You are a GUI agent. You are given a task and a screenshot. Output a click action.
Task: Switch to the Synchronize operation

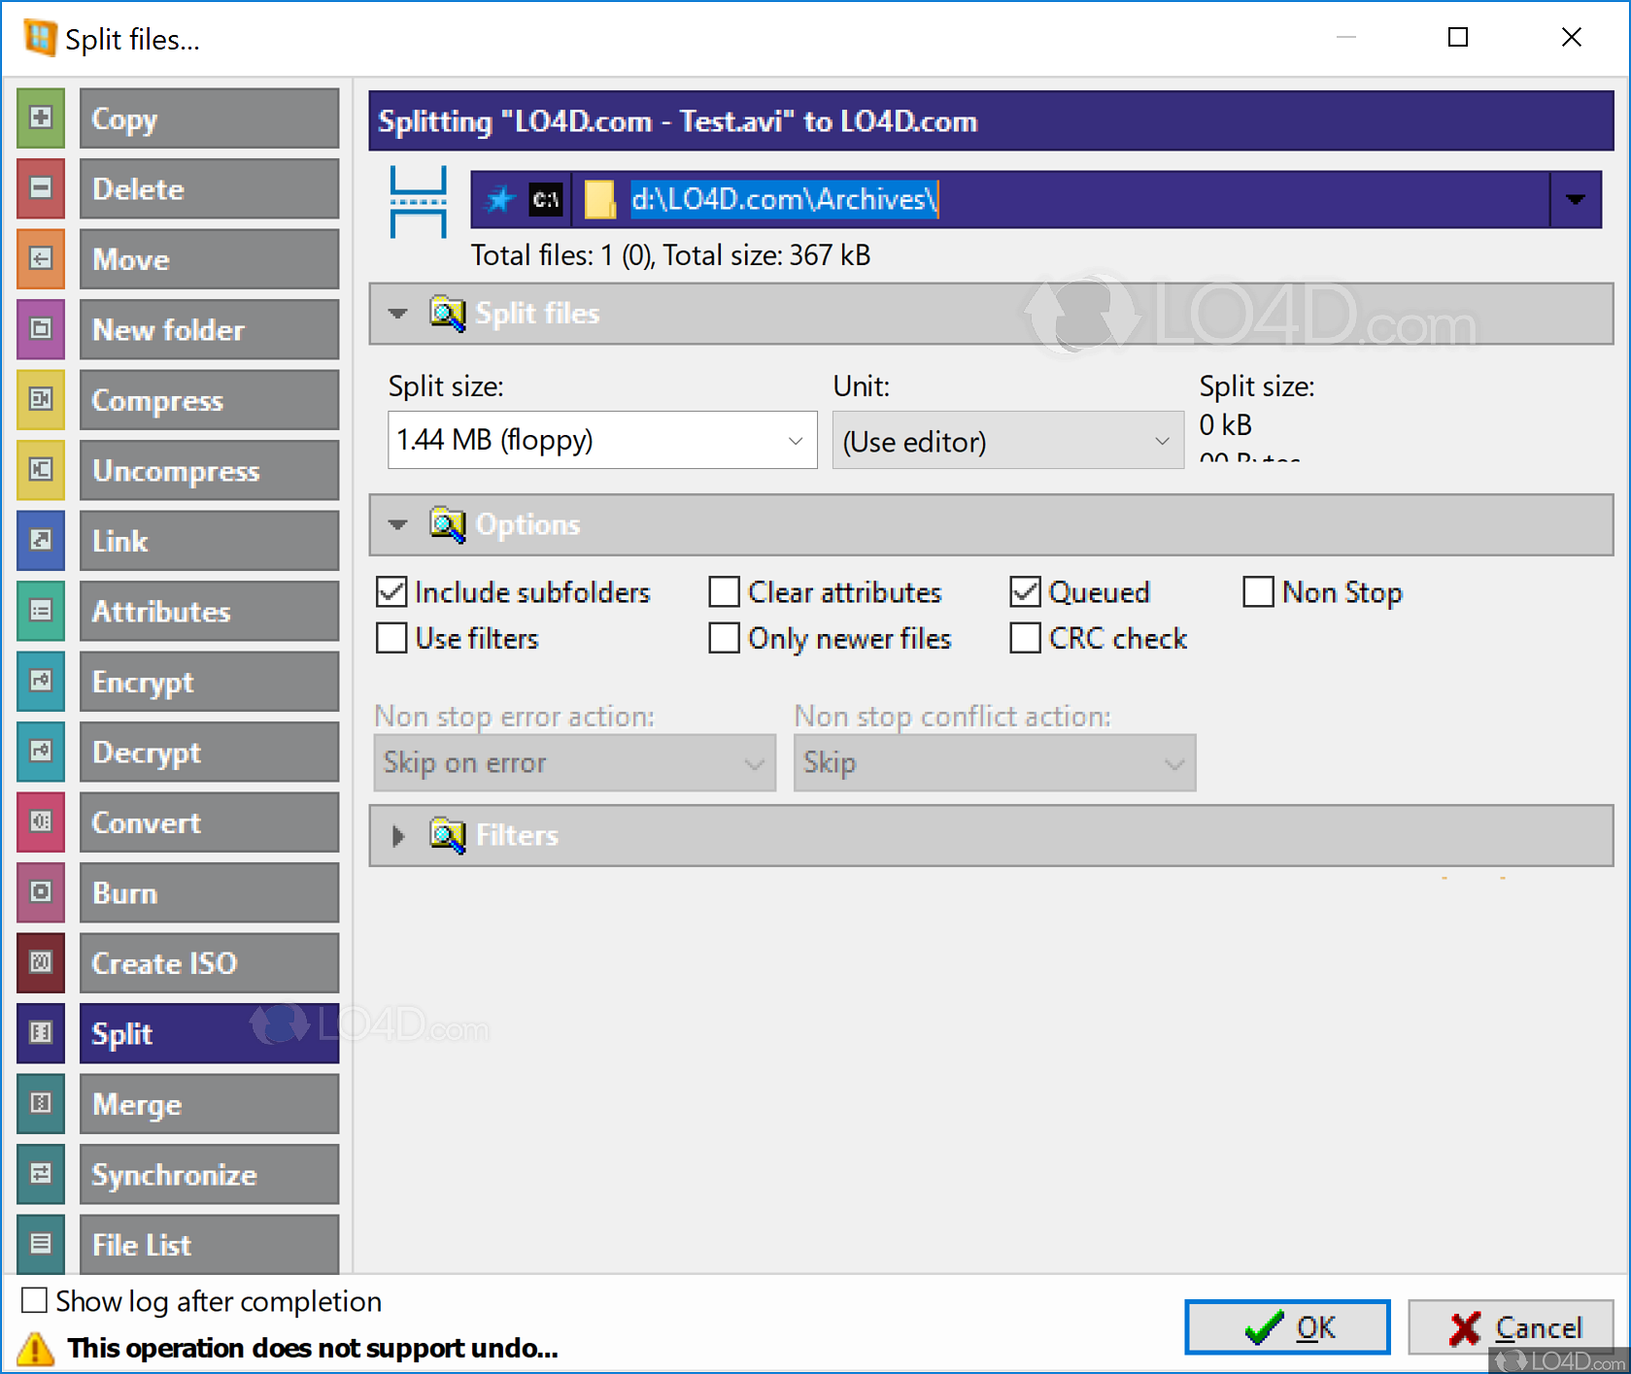209,1174
